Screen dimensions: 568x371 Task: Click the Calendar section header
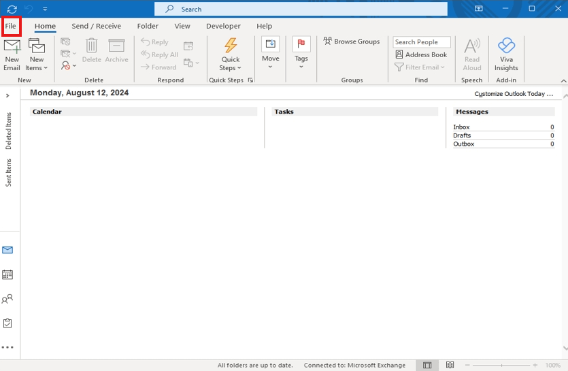144,112
